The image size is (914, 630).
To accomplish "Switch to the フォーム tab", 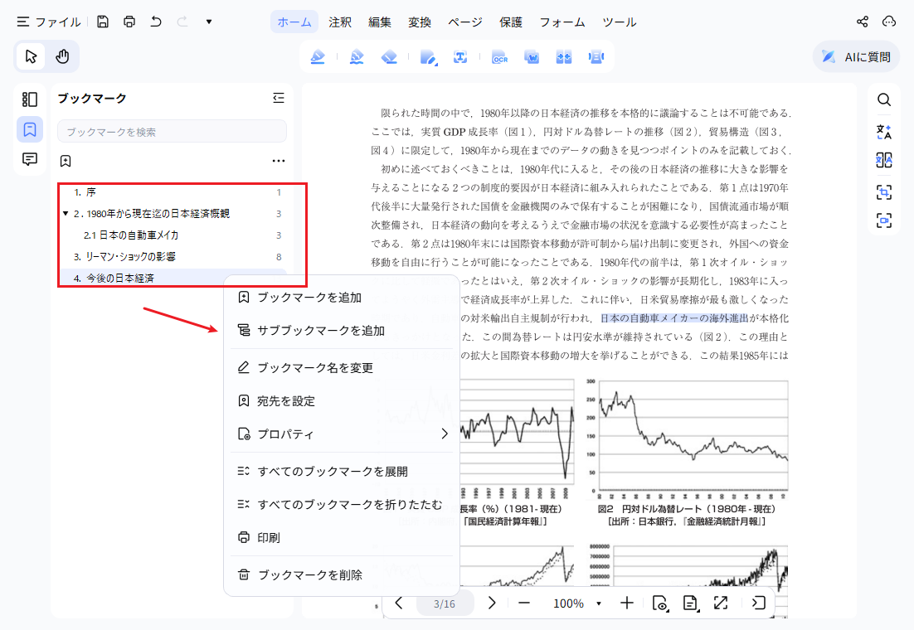I will (562, 22).
